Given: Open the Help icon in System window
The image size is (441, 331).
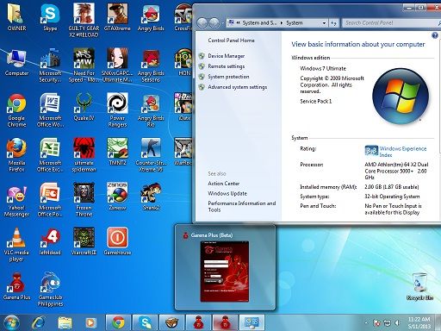Looking at the screenshot, I should pos(435,35).
